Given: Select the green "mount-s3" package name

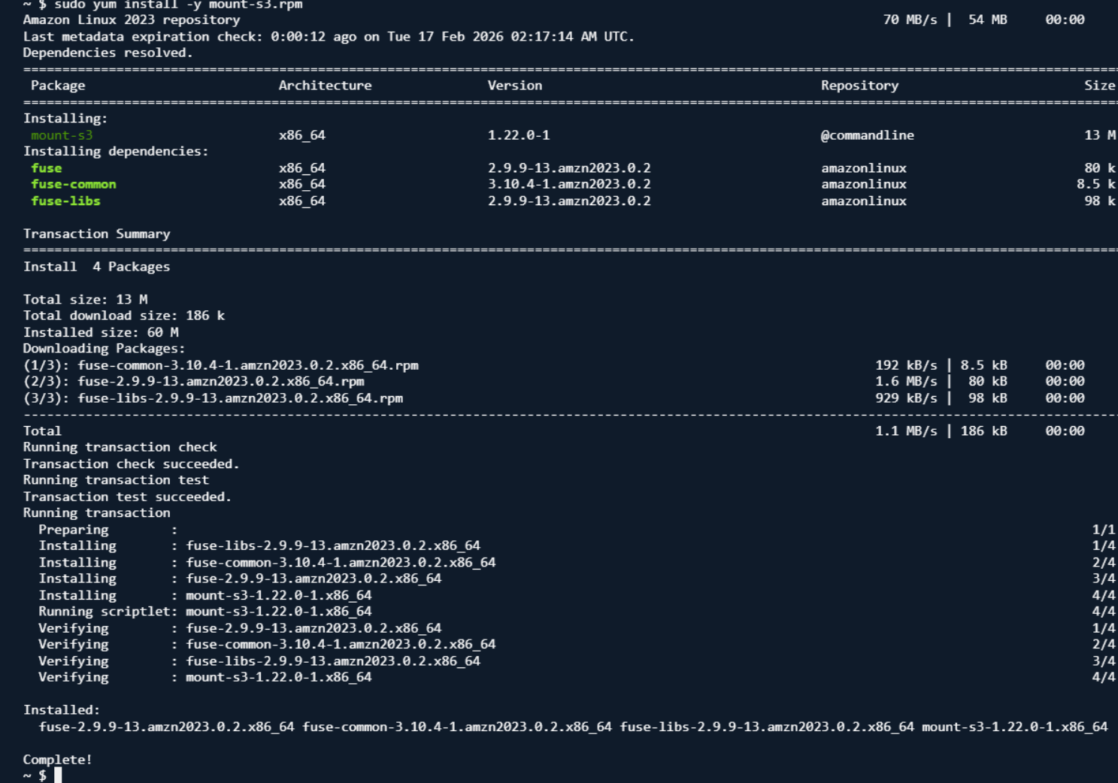Looking at the screenshot, I should (x=62, y=135).
